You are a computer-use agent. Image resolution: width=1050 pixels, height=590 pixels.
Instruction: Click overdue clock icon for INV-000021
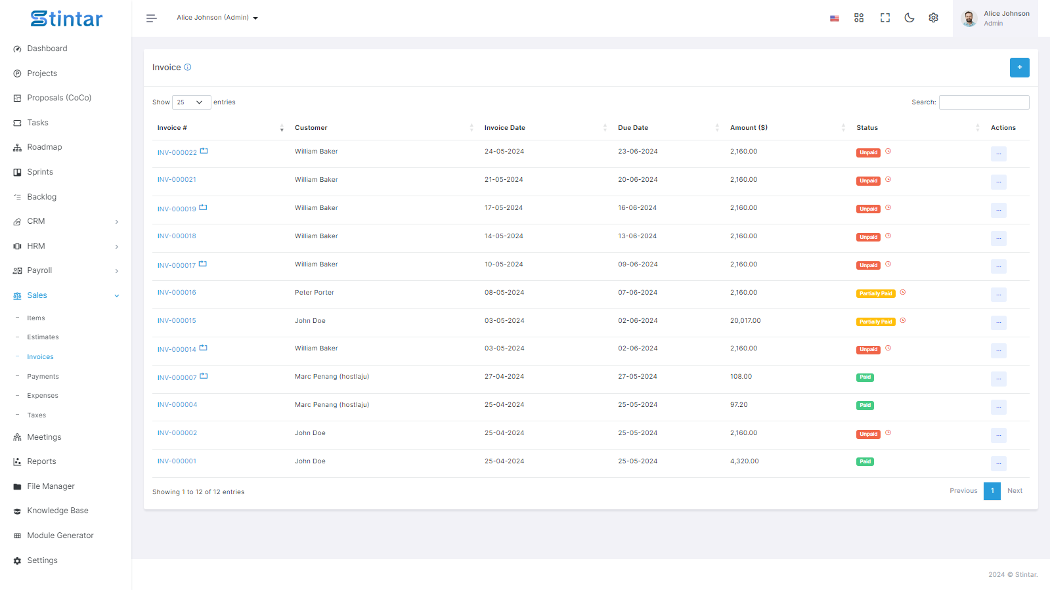click(888, 179)
